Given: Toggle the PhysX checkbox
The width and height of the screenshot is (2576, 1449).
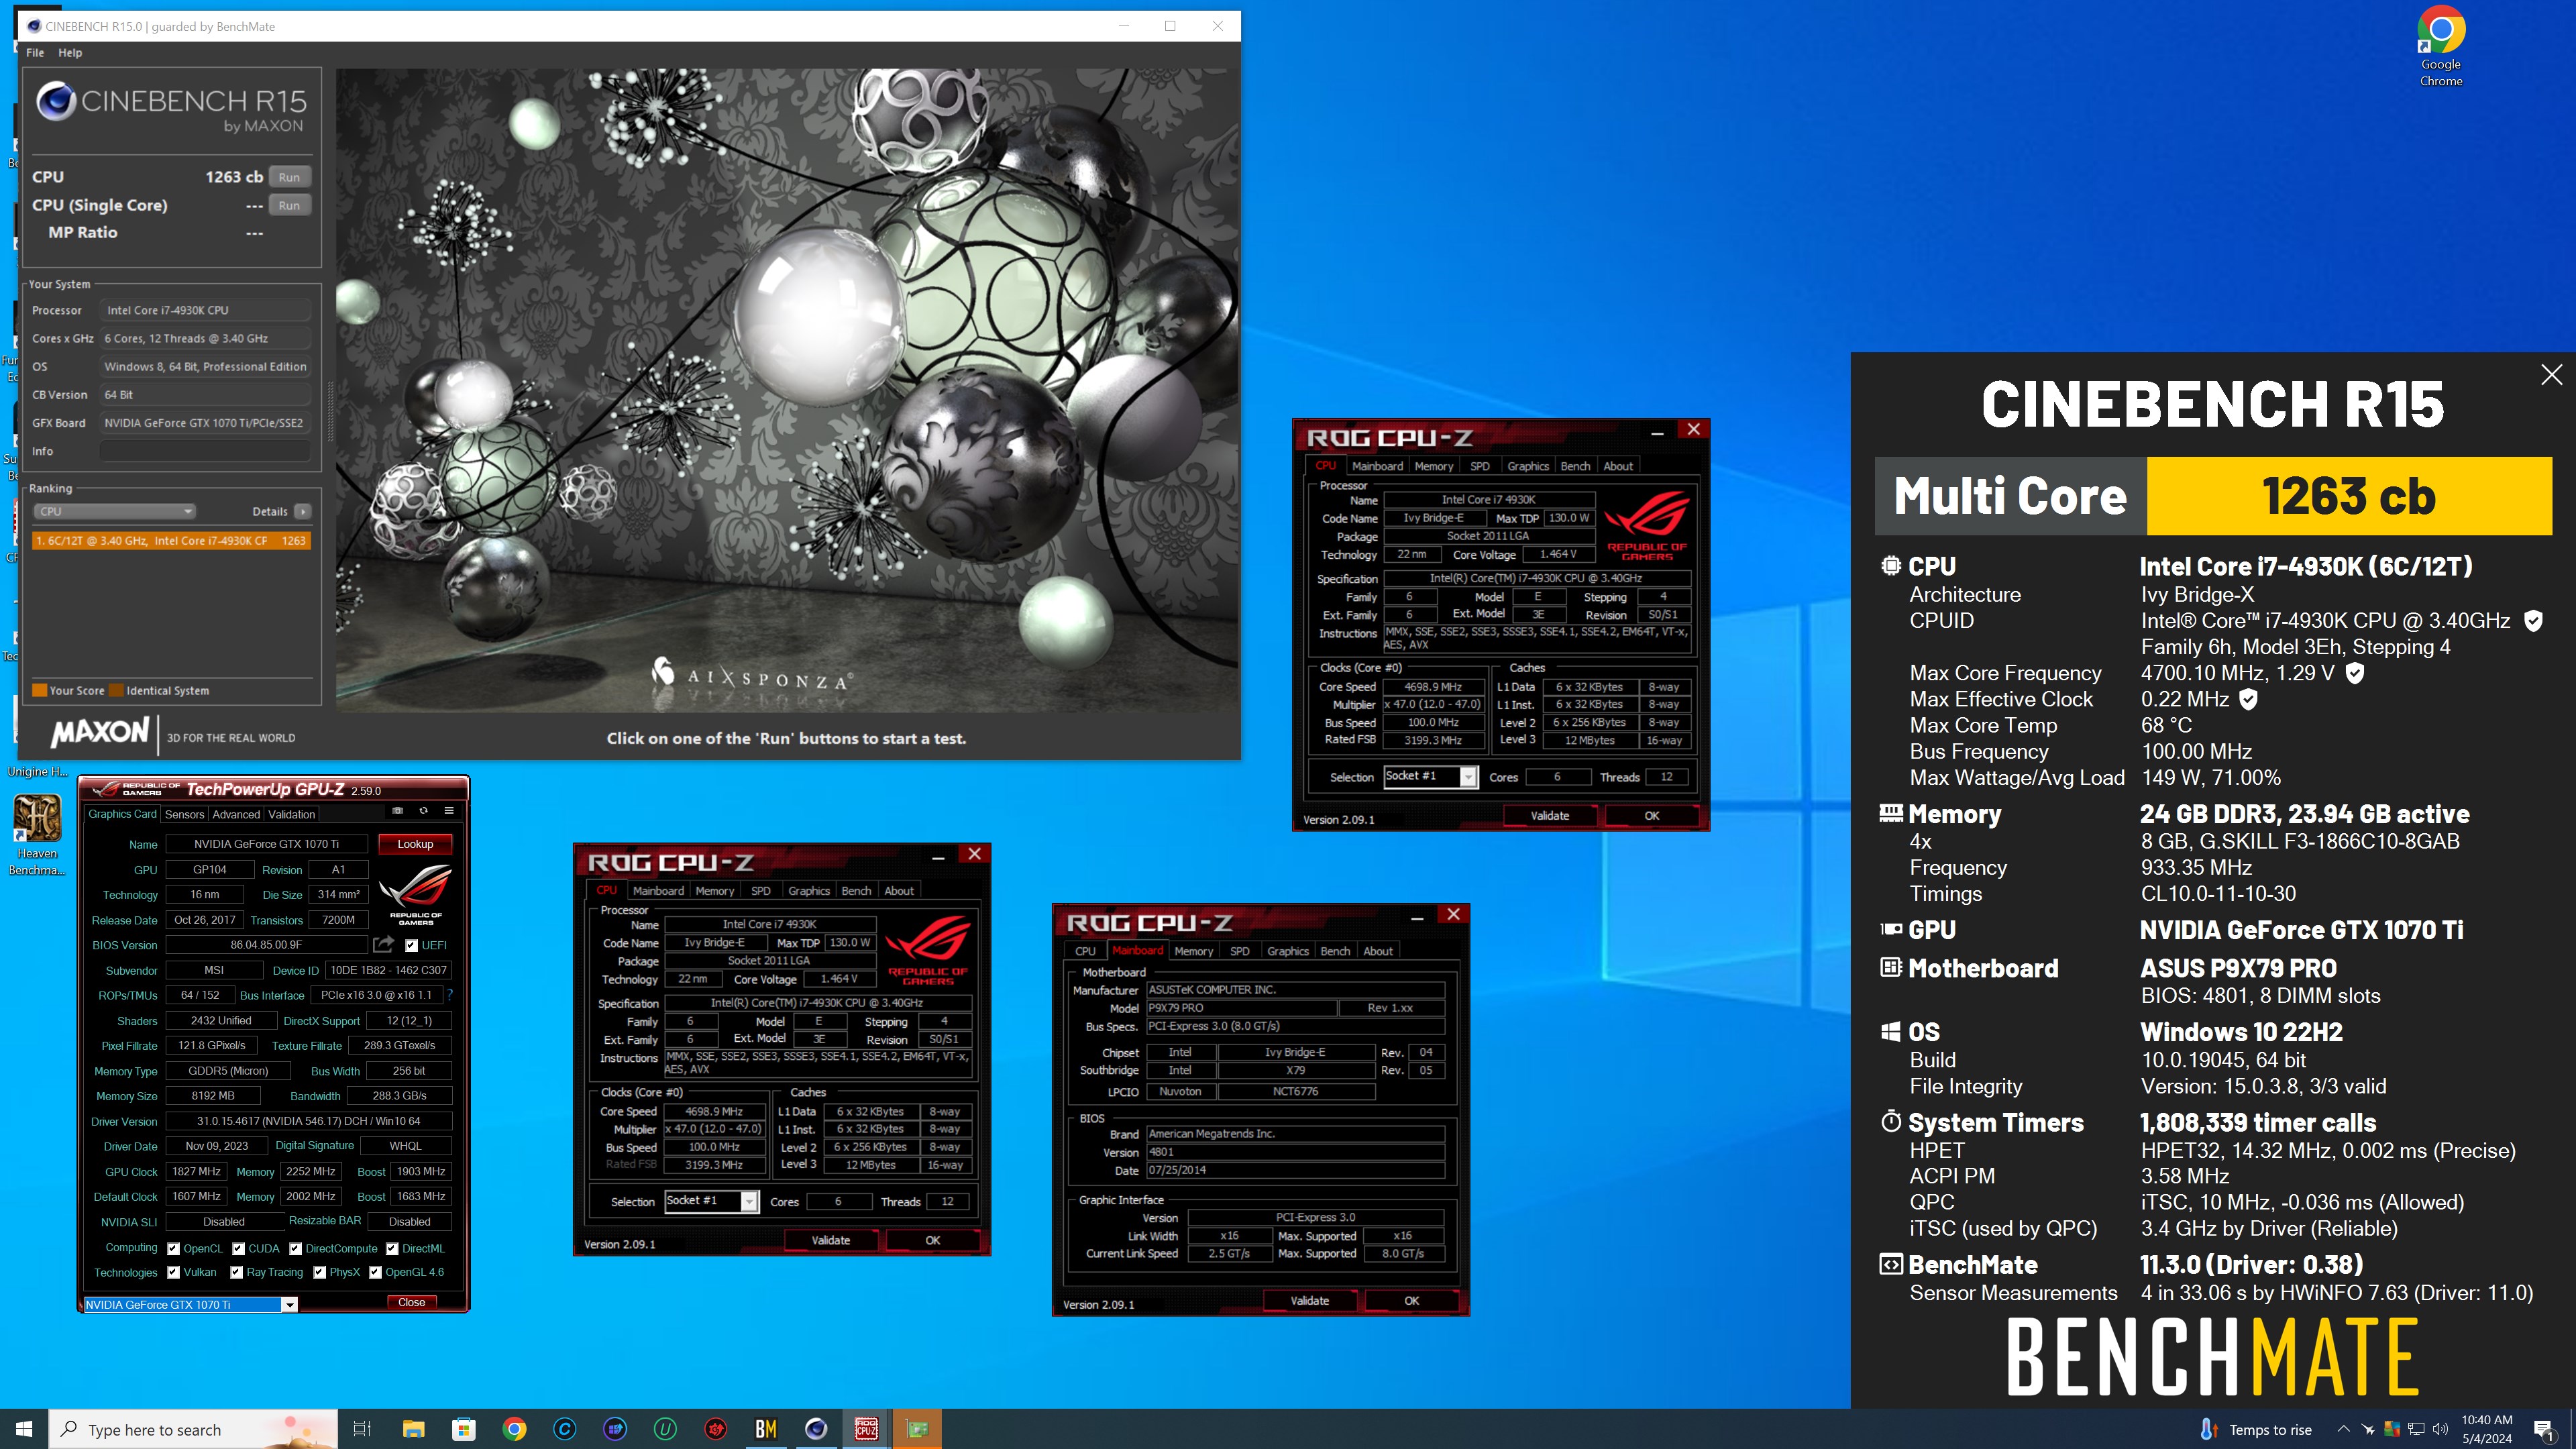Looking at the screenshot, I should [x=320, y=1272].
